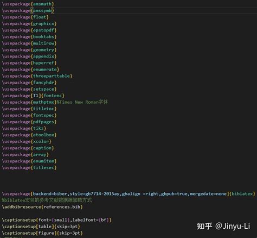Click the biblatex package name
This screenshot has height=238, width=257.
click(x=242, y=194)
